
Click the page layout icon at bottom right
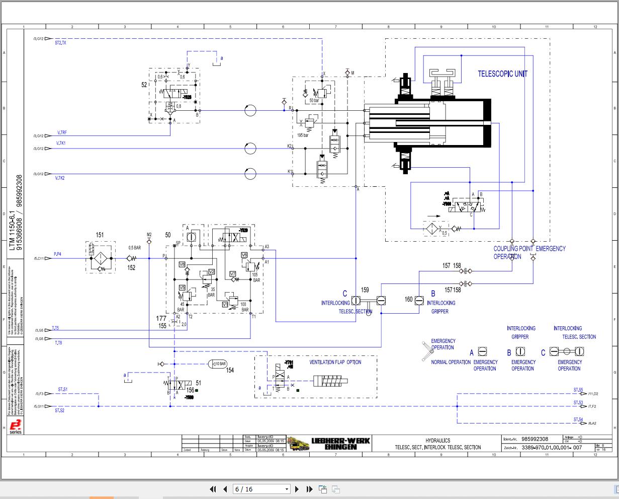point(615,489)
